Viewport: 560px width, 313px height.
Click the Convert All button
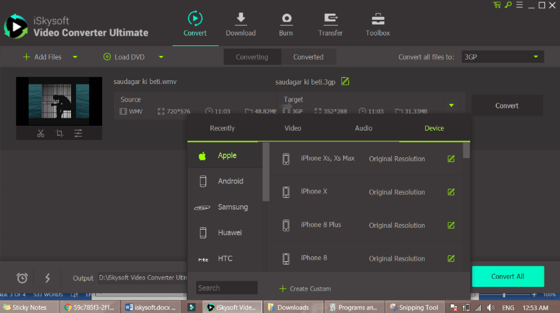coord(508,276)
